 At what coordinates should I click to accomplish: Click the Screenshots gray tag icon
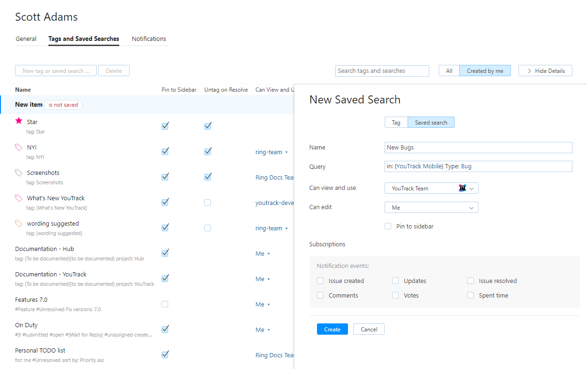[x=19, y=173]
